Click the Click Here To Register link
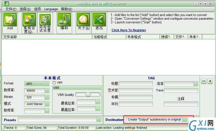 point(129,30)
